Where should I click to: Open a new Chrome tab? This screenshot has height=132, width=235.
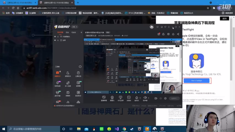point(78,3)
